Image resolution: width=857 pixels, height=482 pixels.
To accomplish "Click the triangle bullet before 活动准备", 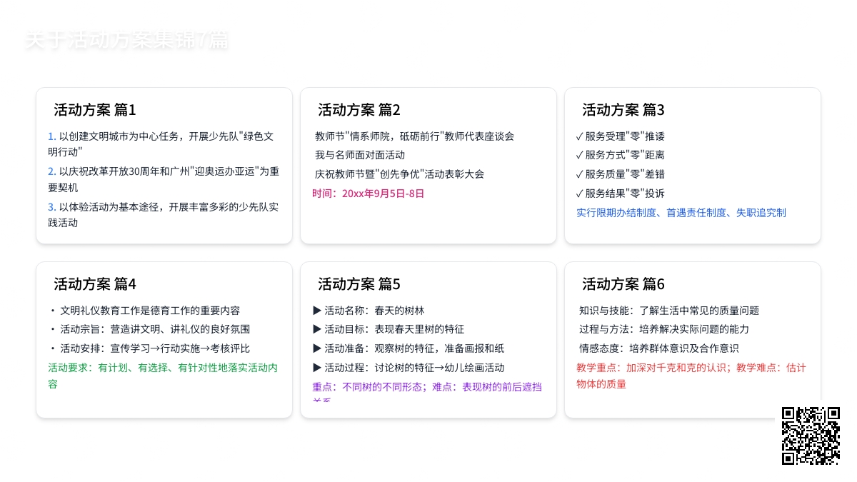I will (318, 348).
